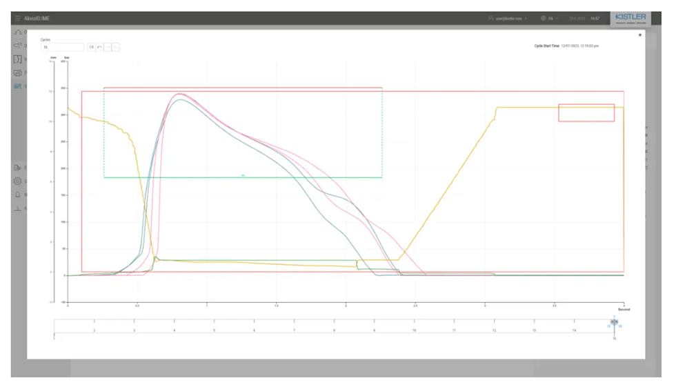Click the undo arrow button in chart toolbar
676x387 pixels.
point(99,47)
